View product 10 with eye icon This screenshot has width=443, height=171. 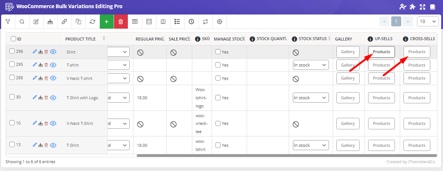[53, 123]
